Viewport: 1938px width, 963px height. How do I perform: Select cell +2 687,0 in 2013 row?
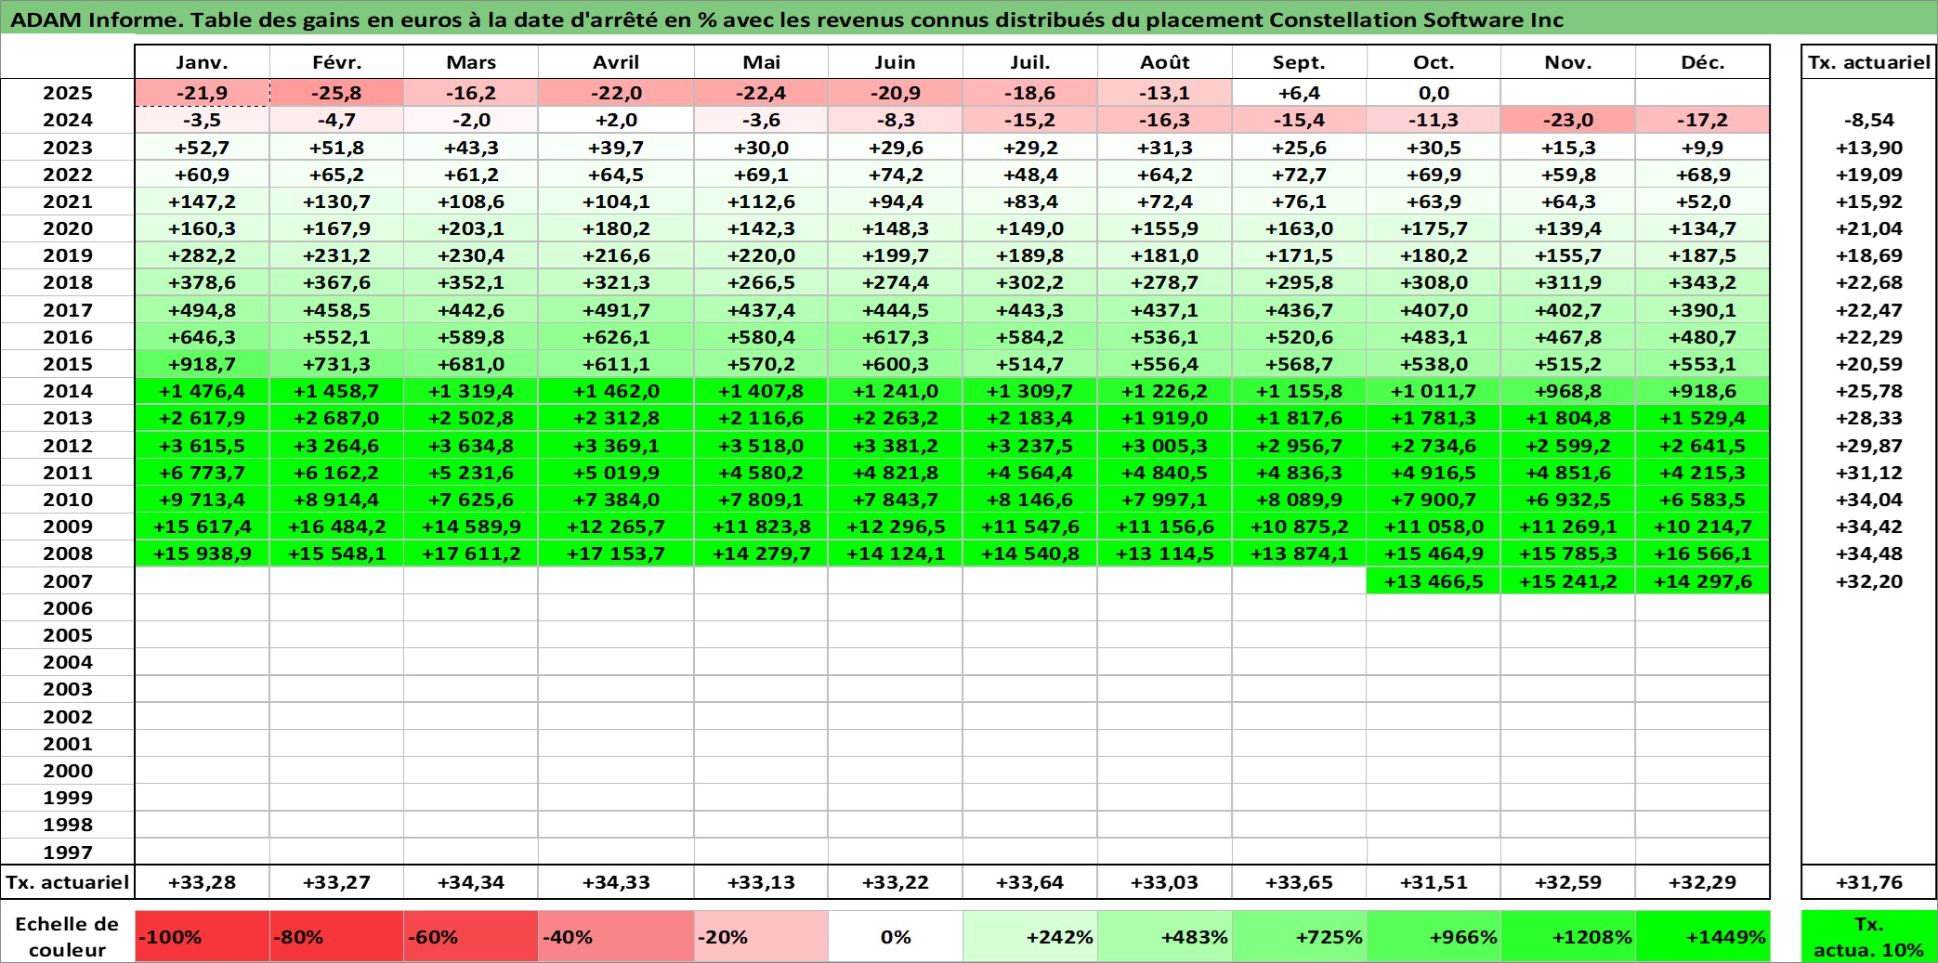click(x=336, y=418)
